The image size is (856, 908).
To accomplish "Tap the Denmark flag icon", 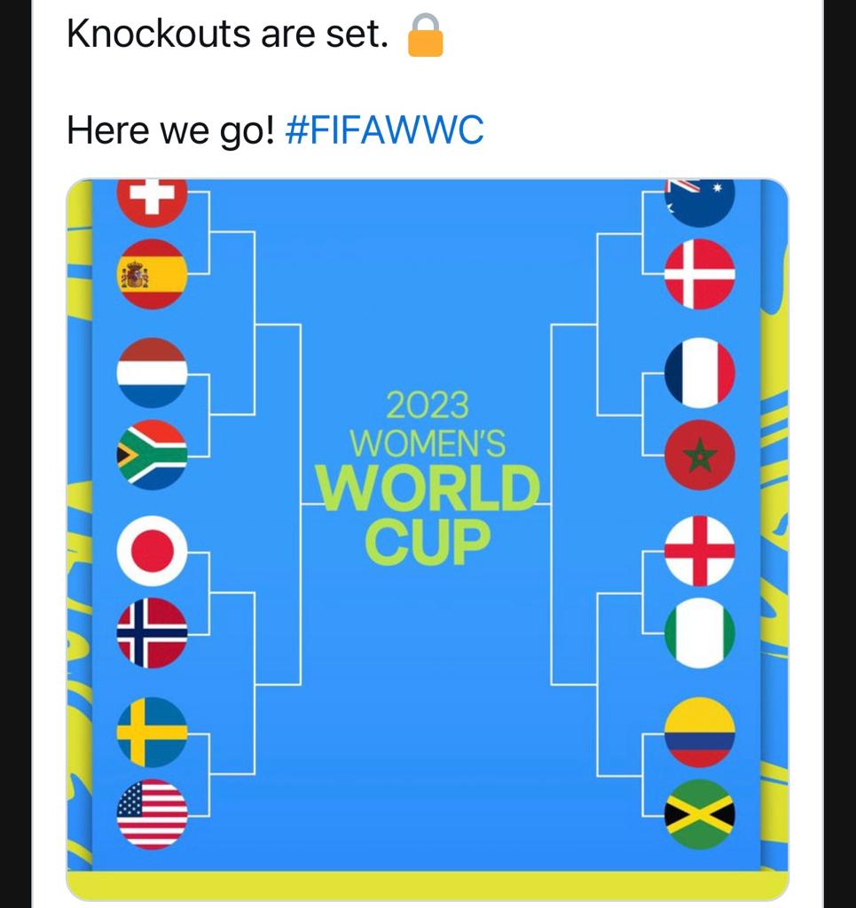I will tap(700, 274).
